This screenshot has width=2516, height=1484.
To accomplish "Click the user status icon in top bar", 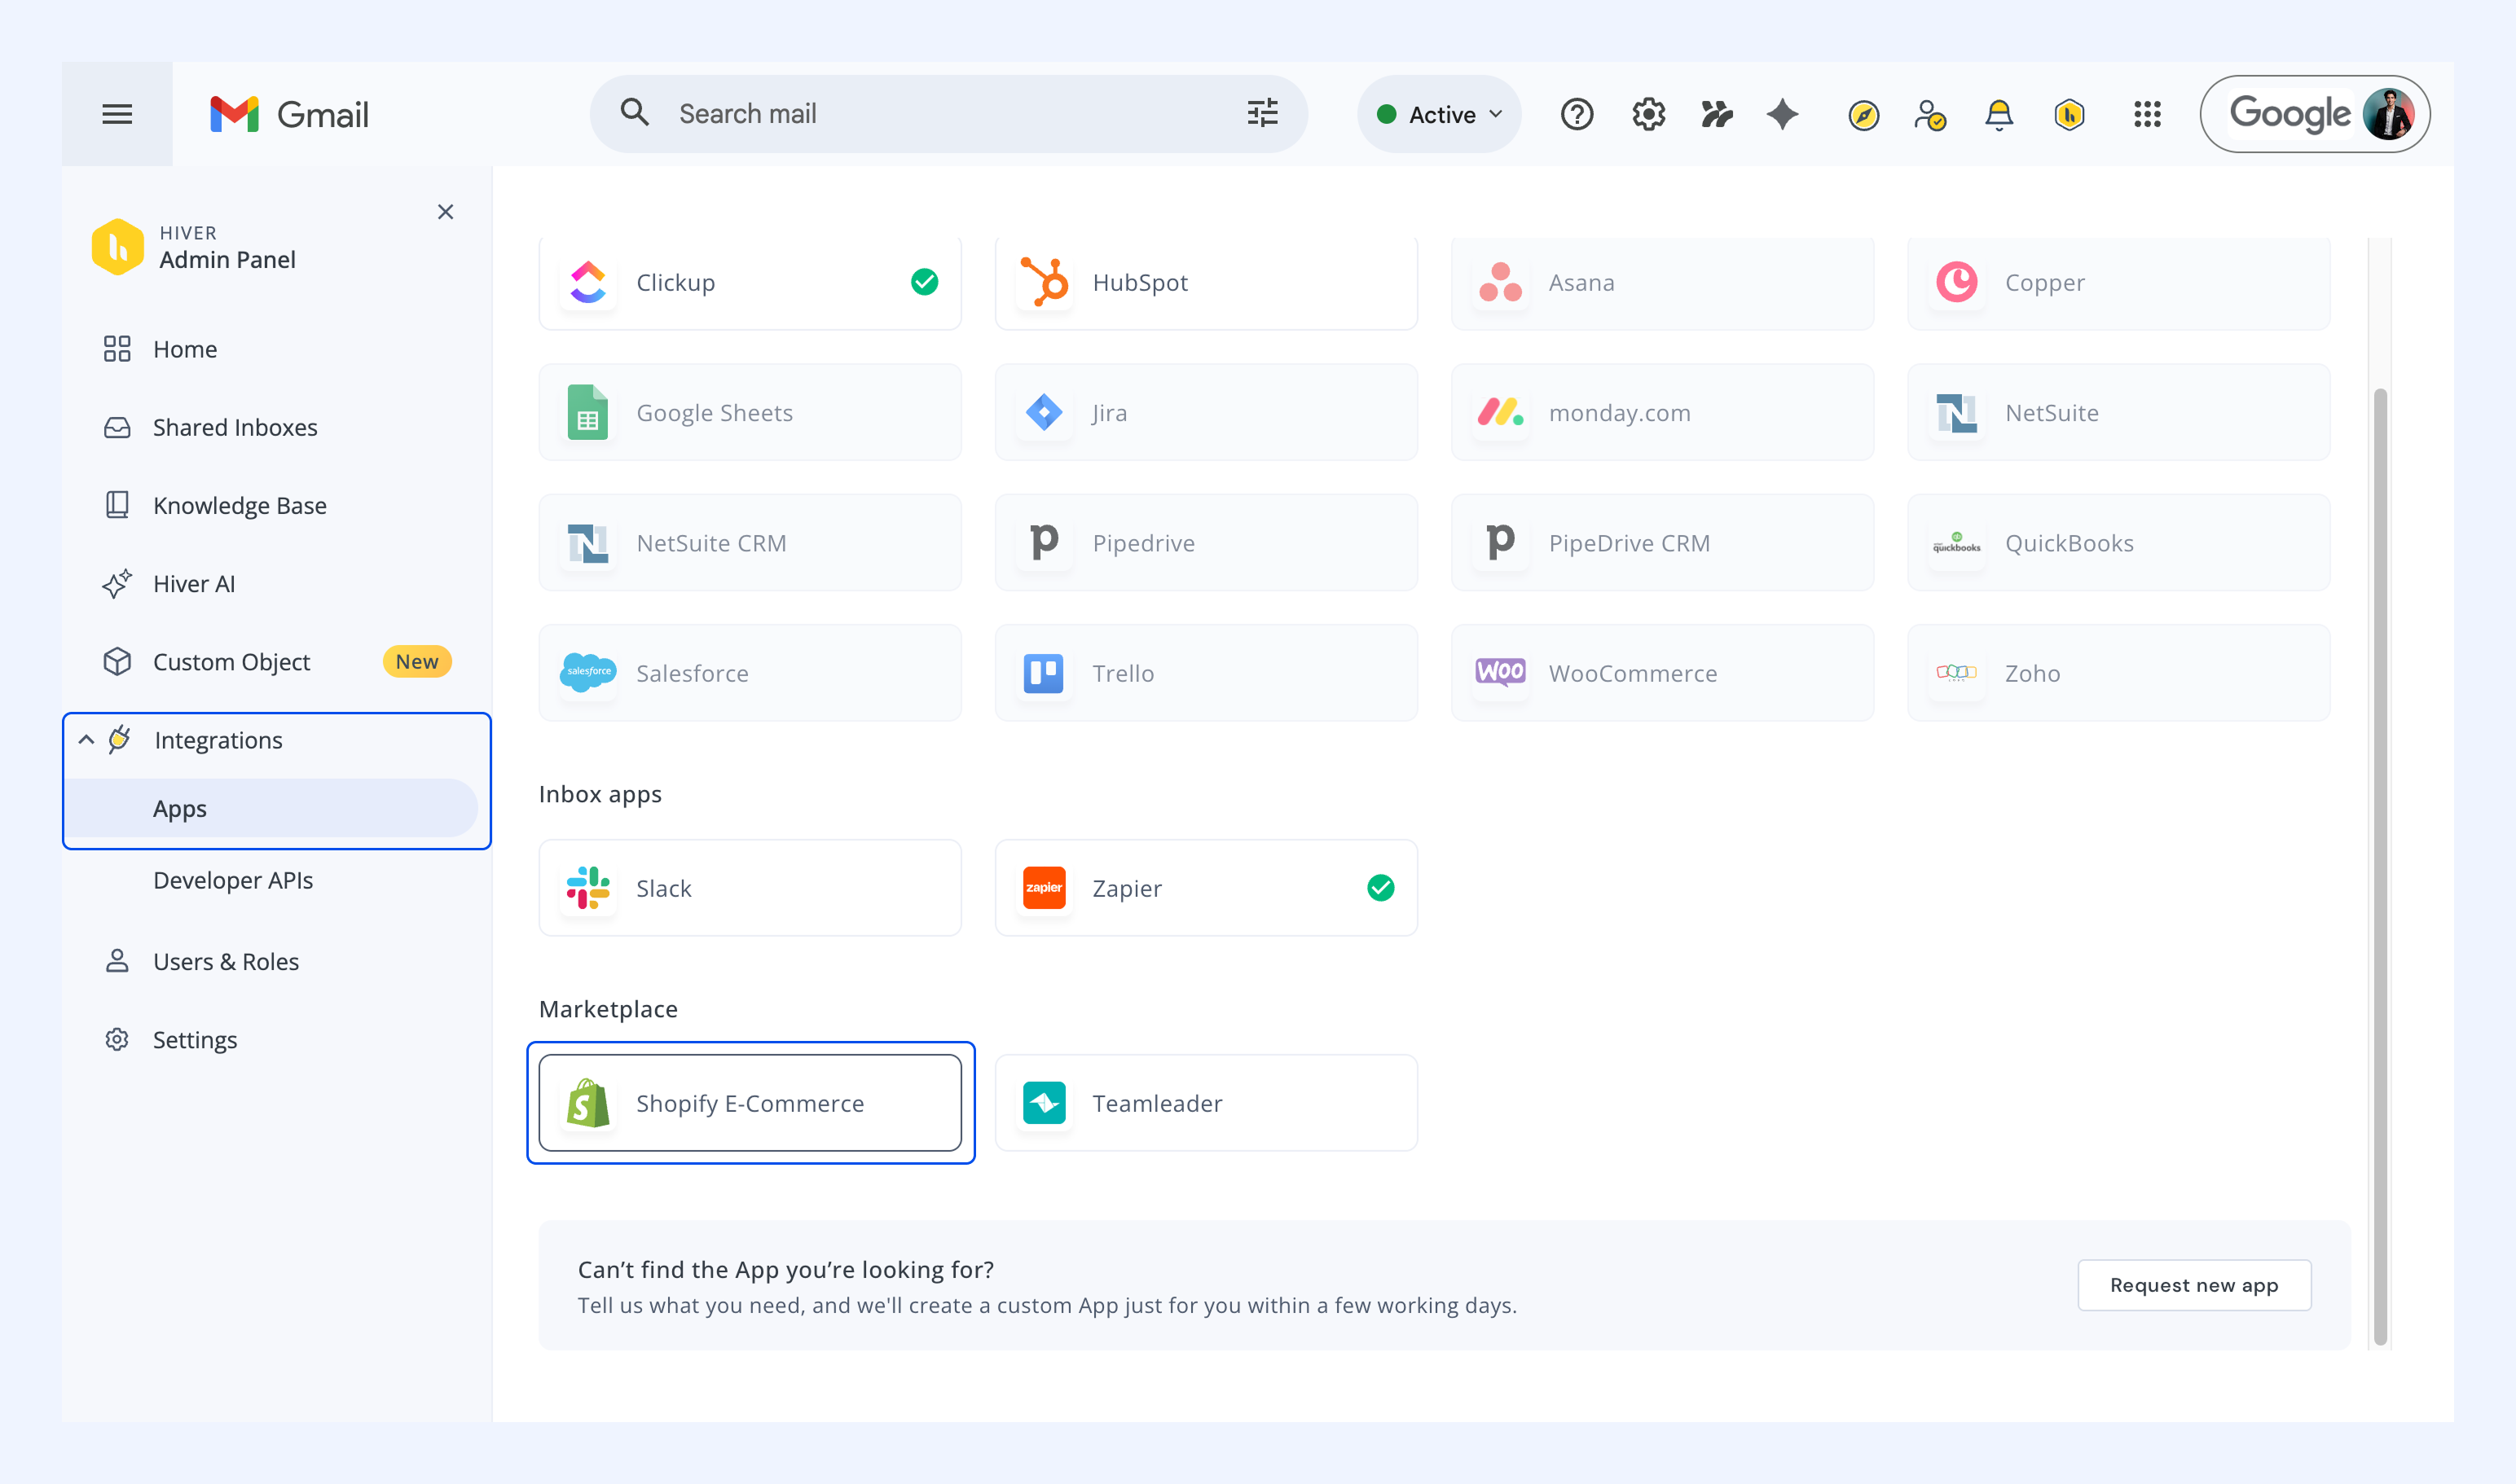I will click(x=1929, y=115).
